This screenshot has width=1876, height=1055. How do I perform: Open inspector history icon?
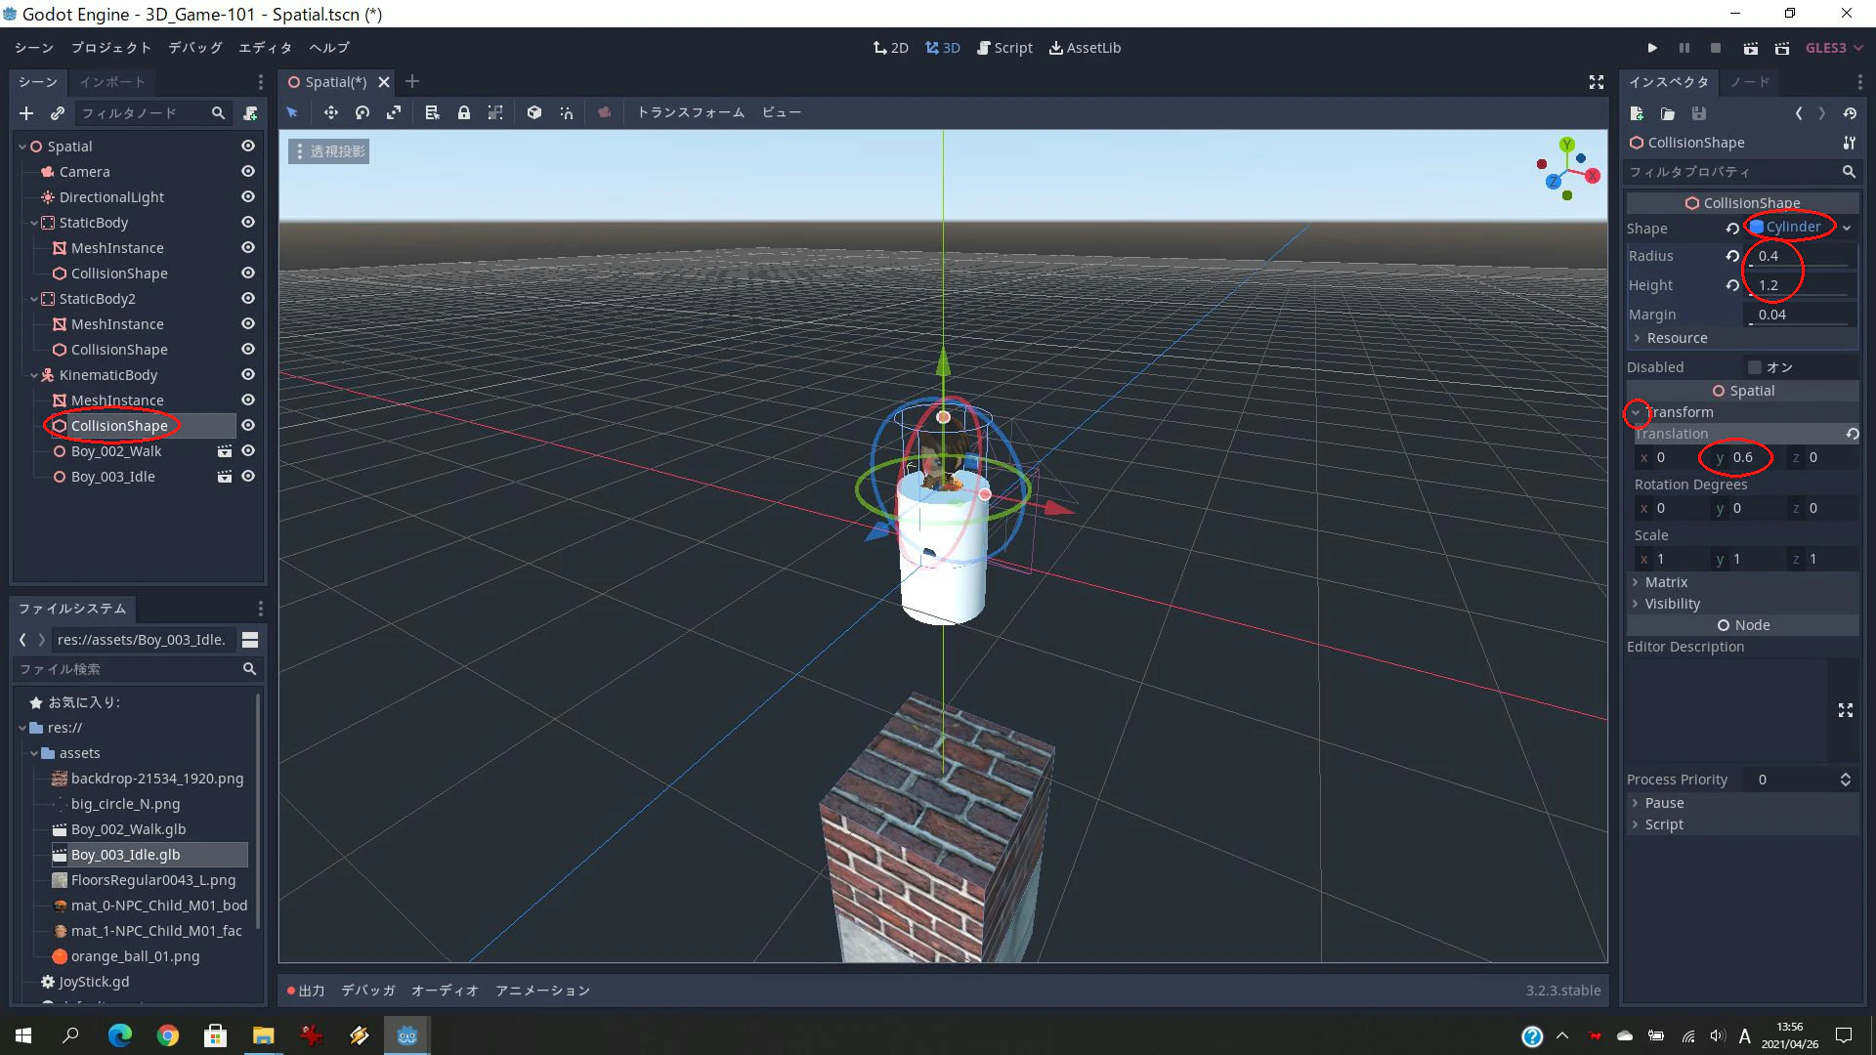(1850, 113)
